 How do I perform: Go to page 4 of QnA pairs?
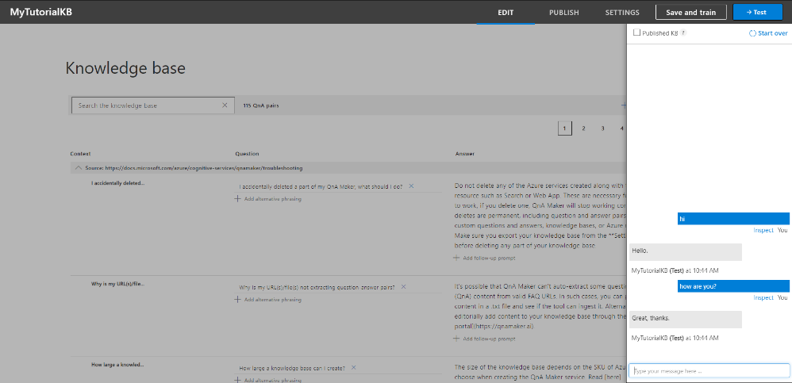(622, 128)
